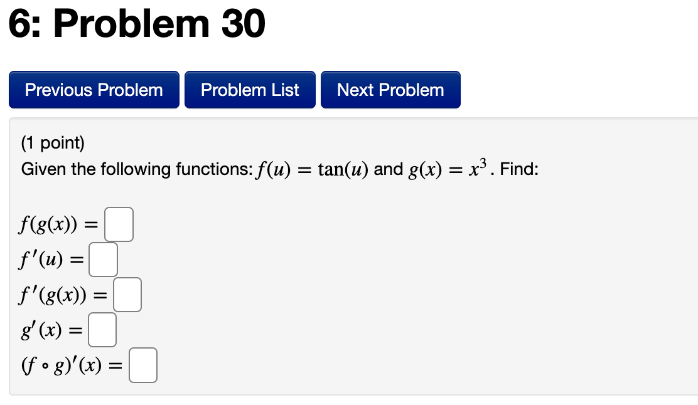
Task: Click the g'(x) answer box
Action: point(102,329)
